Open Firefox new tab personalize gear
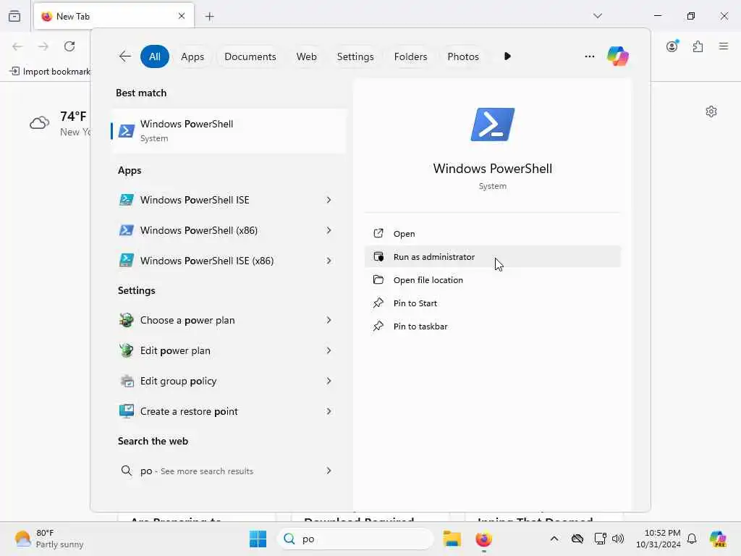This screenshot has width=741, height=556. [x=711, y=111]
